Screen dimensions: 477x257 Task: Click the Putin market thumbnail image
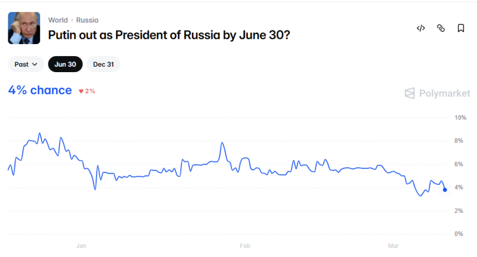[x=24, y=28]
